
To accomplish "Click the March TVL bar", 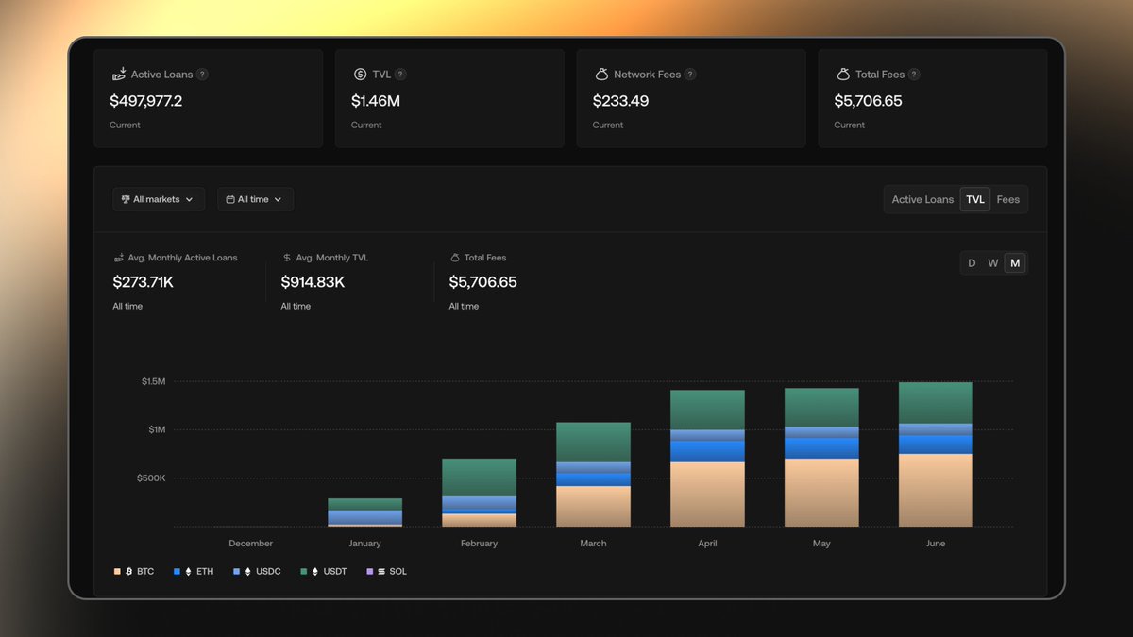I will 593,475.
